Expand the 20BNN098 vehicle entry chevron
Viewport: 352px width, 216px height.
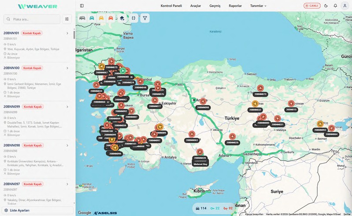tap(67, 145)
